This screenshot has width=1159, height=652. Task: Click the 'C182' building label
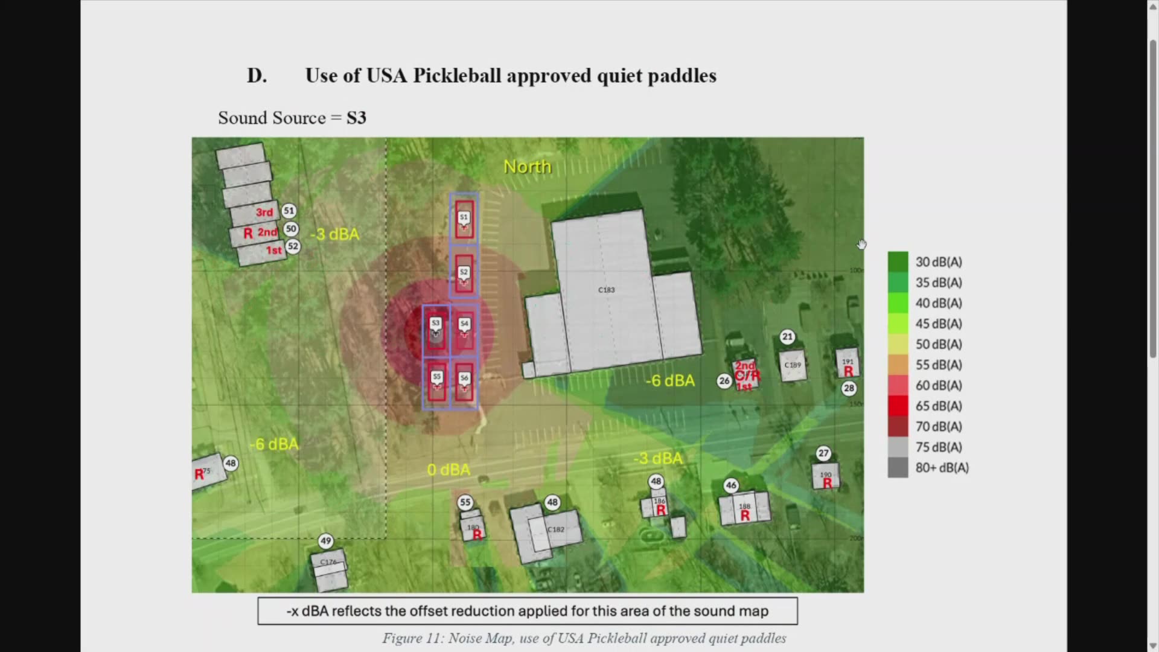click(556, 529)
